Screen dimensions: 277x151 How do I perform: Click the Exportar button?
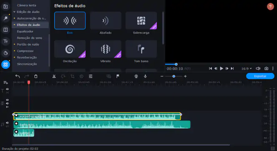tap(260, 76)
